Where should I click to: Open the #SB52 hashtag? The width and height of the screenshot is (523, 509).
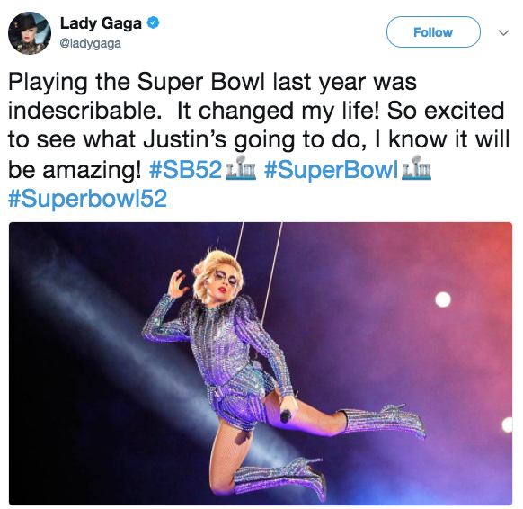185,169
